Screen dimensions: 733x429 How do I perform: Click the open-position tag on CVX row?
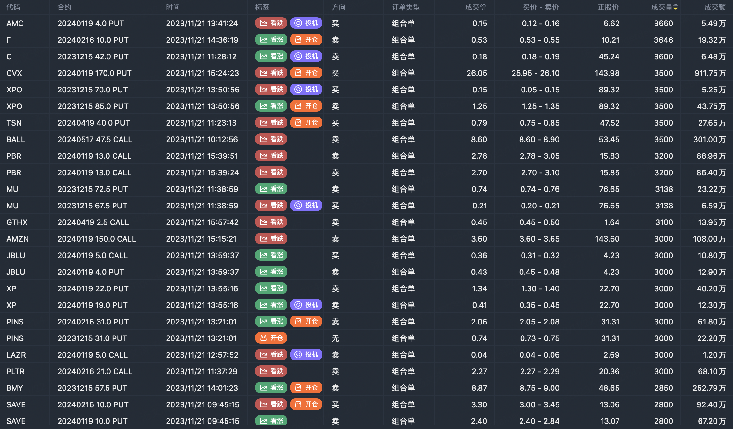pos(306,73)
